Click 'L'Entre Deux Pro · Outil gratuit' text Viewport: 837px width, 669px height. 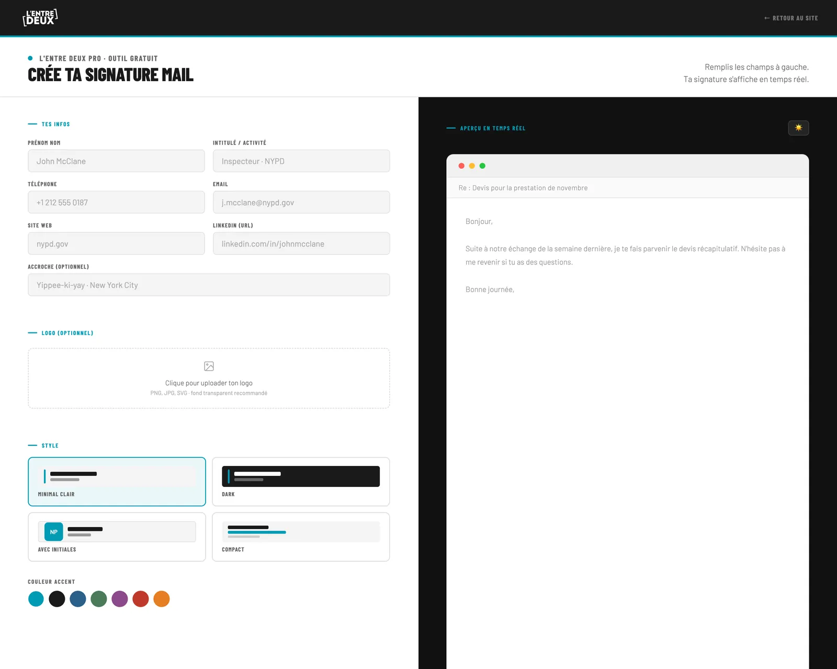point(98,59)
